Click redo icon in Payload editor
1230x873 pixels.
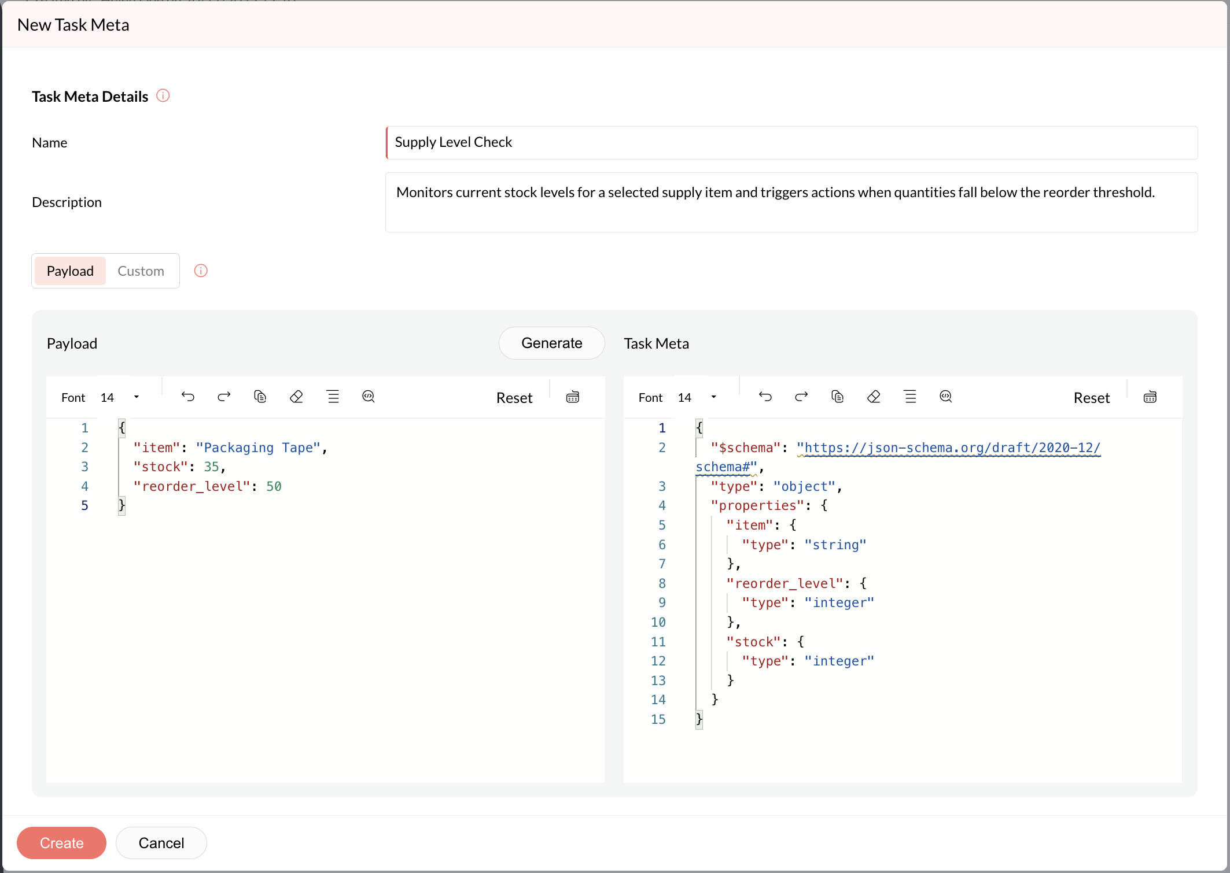224,397
